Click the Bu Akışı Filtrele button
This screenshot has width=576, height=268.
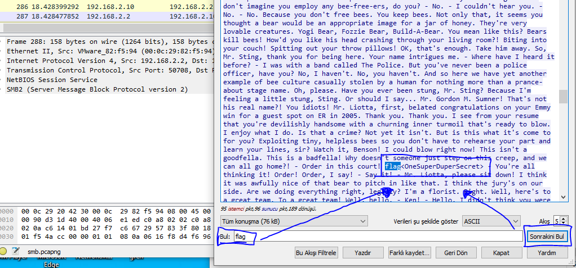click(x=316, y=253)
